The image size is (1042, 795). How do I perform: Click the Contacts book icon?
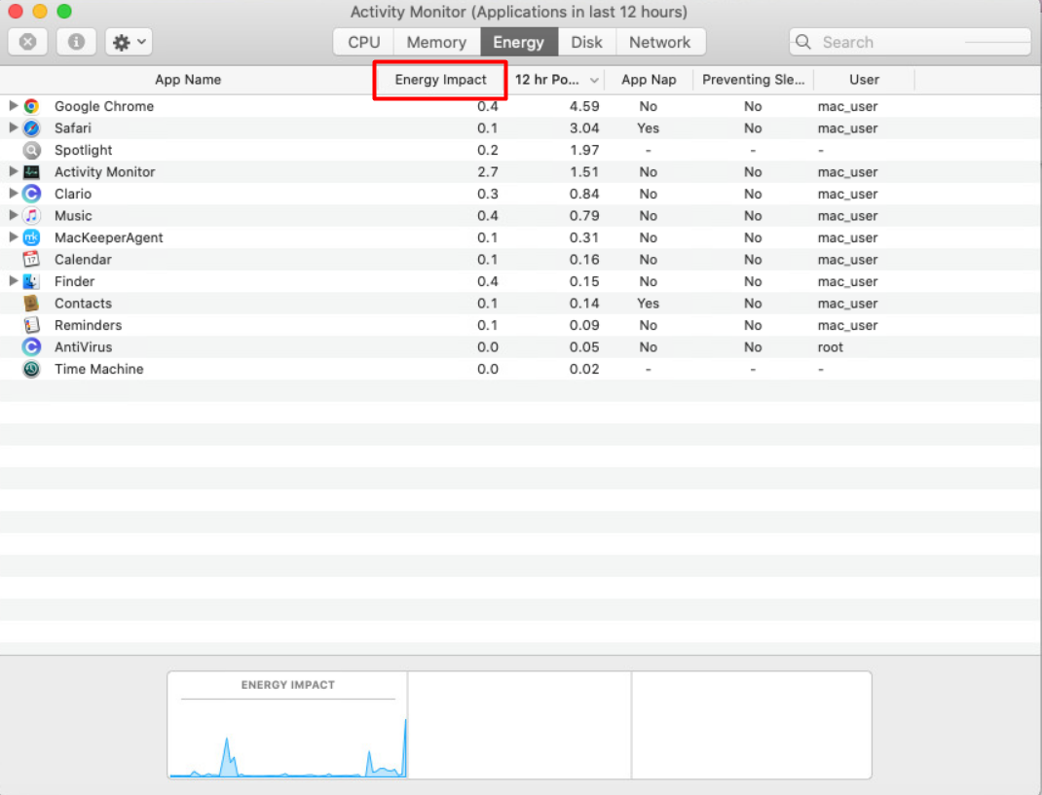tap(31, 304)
